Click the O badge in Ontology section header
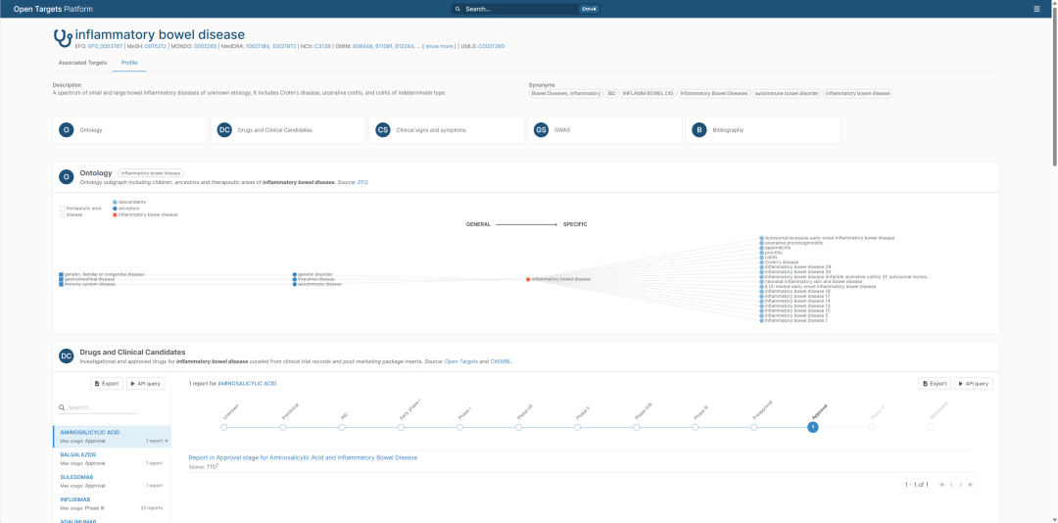Screen dimensions: 1058x523 67,177
